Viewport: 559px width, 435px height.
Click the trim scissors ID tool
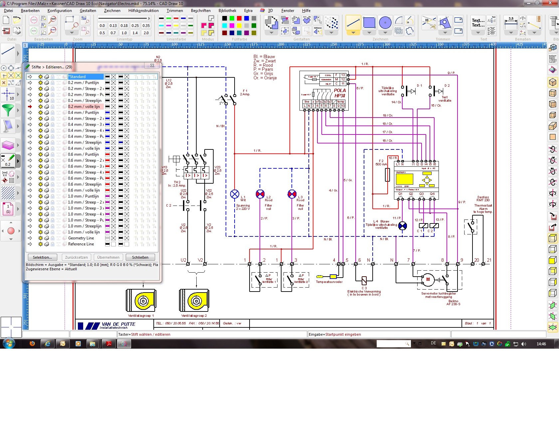coord(429,23)
